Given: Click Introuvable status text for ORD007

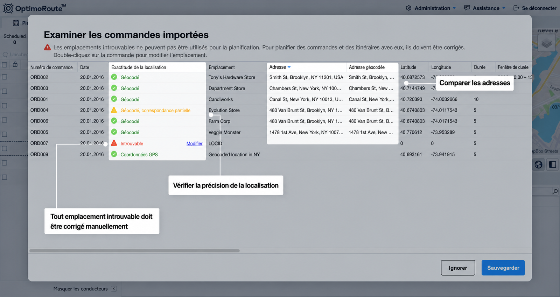Looking at the screenshot, I should (x=132, y=143).
